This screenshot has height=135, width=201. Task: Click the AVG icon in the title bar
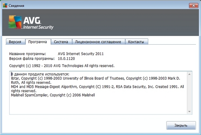(5, 5)
